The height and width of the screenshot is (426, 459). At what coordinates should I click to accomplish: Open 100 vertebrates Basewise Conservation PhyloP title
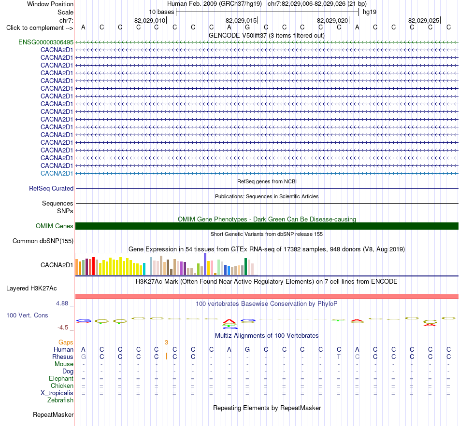tap(267, 304)
